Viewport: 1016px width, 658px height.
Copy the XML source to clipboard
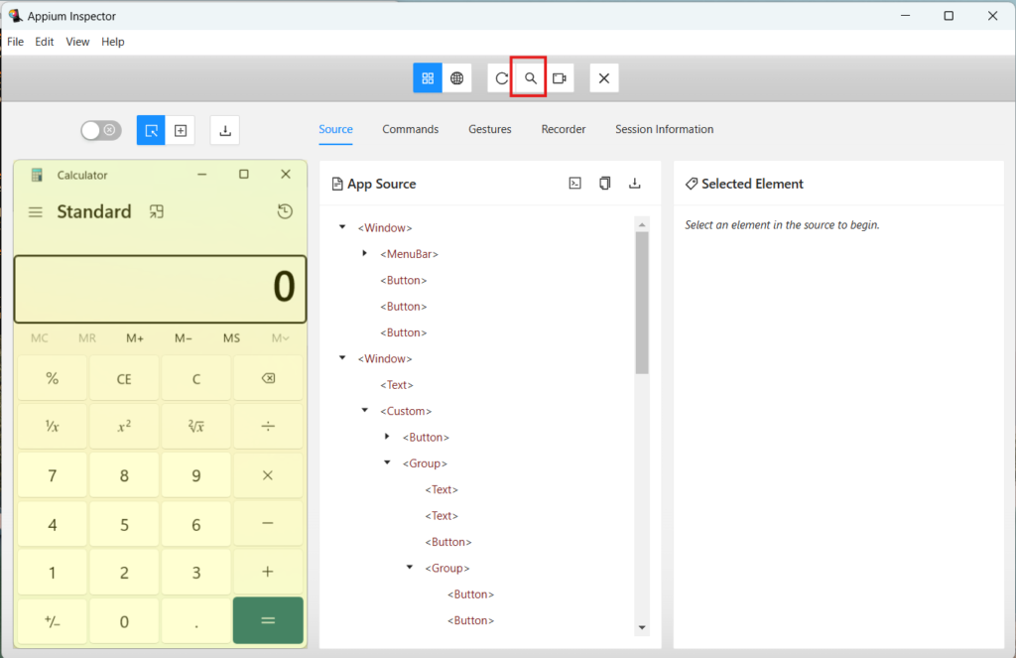point(605,184)
